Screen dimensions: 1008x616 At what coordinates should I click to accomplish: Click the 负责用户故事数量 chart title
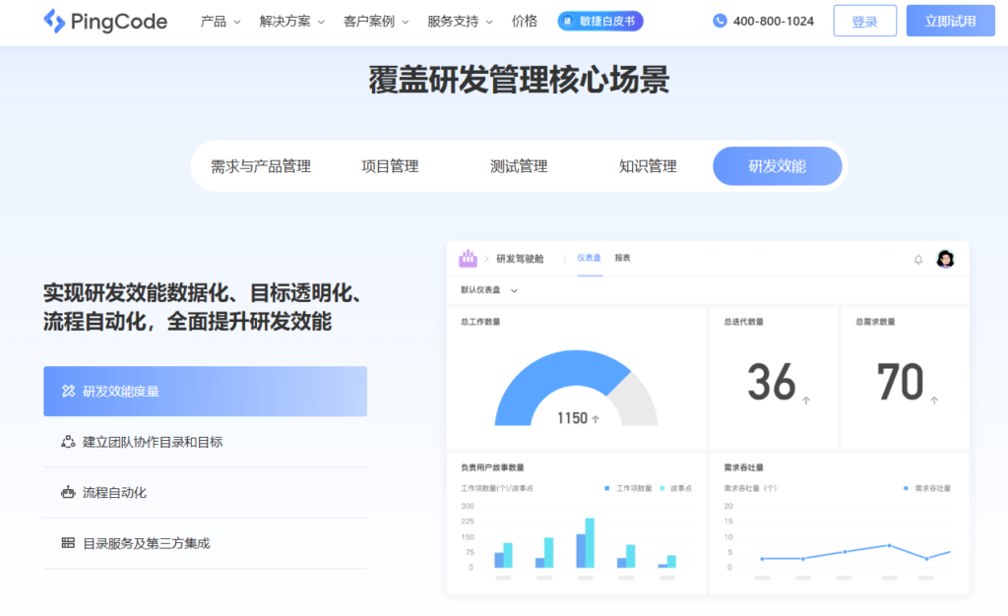pyautogui.click(x=492, y=467)
